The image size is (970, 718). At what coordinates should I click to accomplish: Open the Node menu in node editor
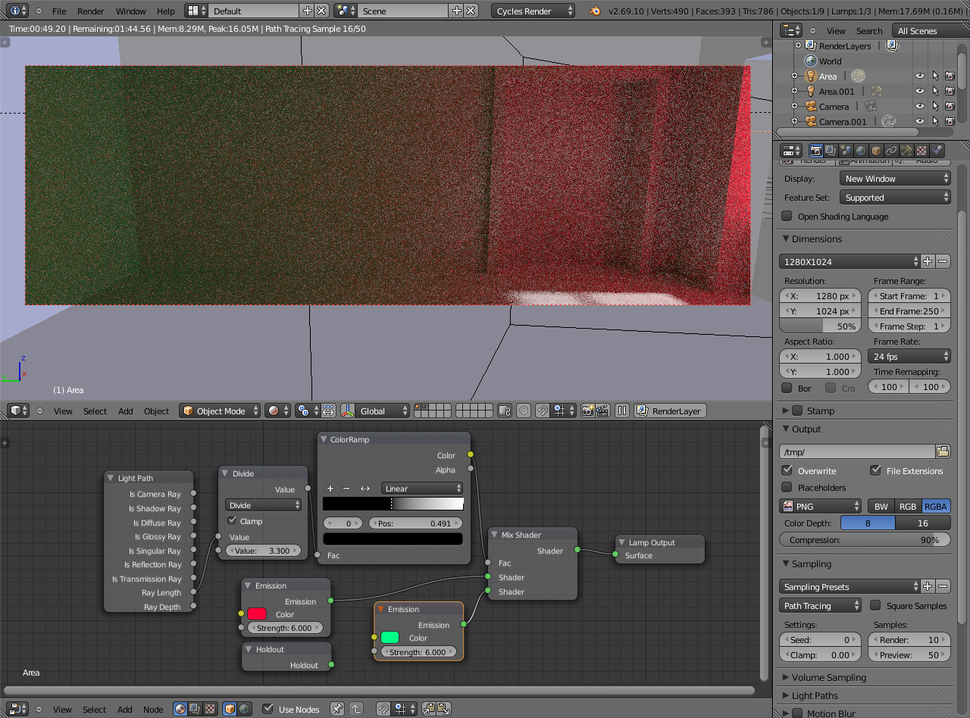(153, 710)
